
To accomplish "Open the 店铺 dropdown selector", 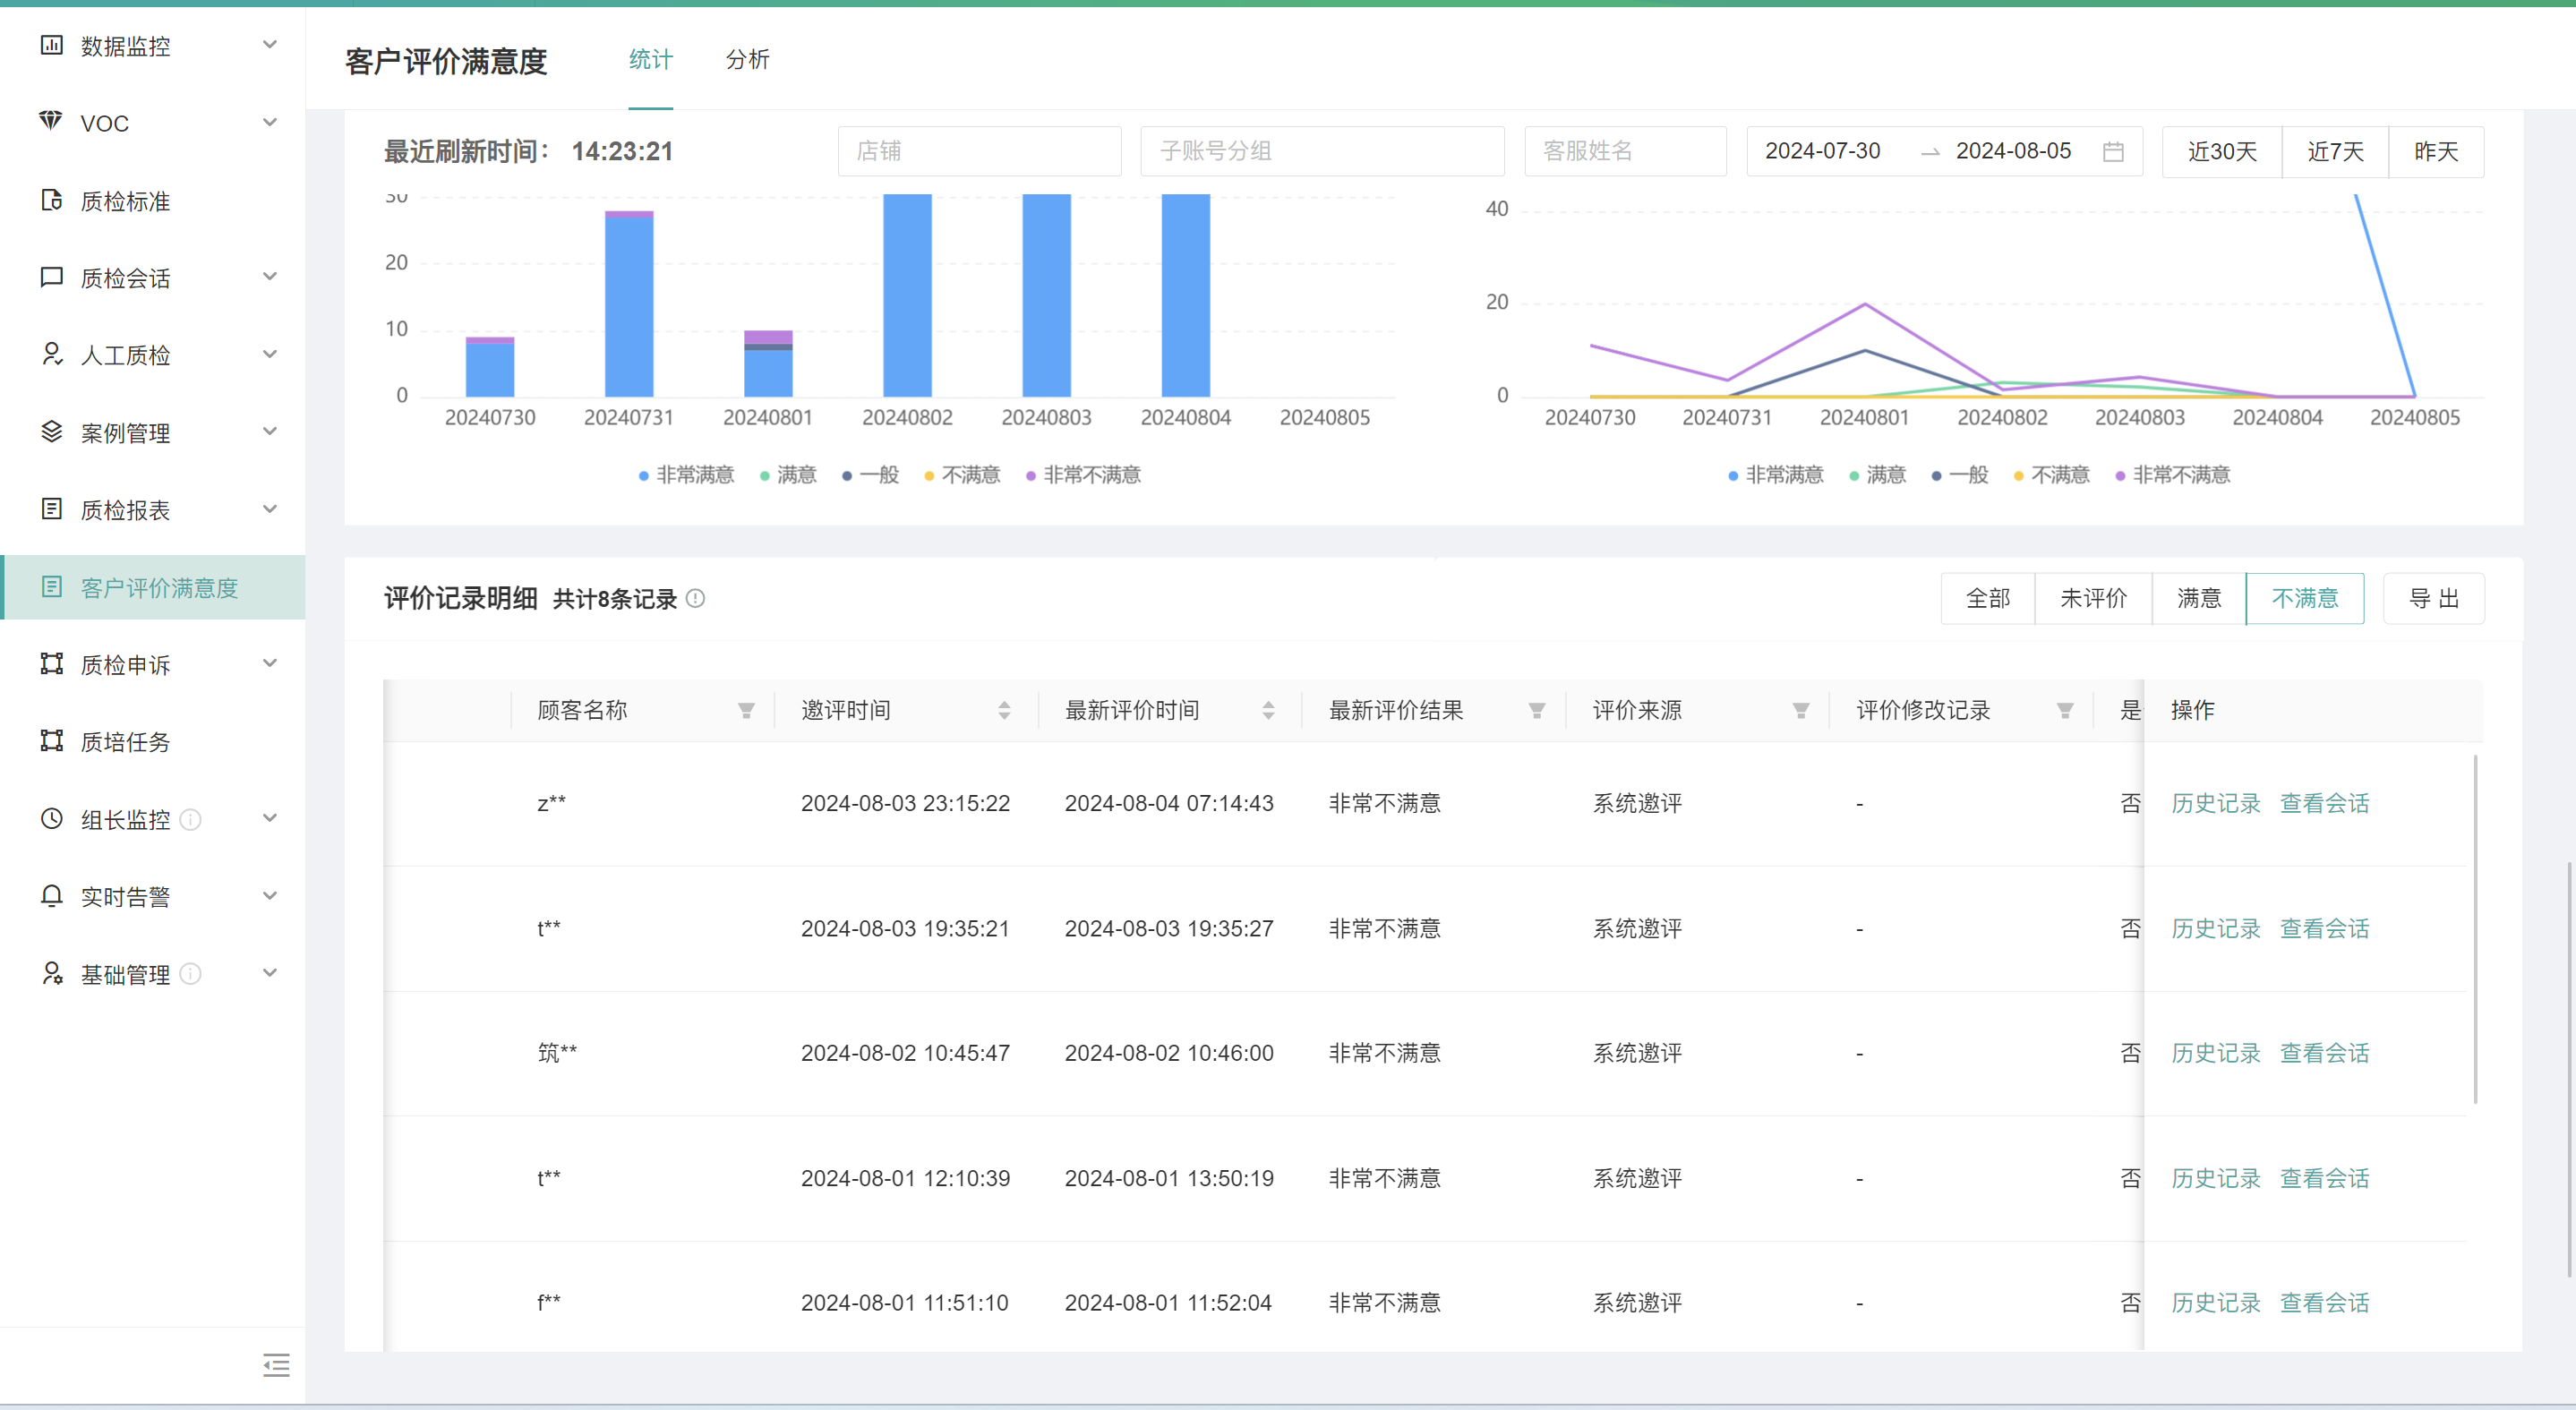I will (979, 151).
